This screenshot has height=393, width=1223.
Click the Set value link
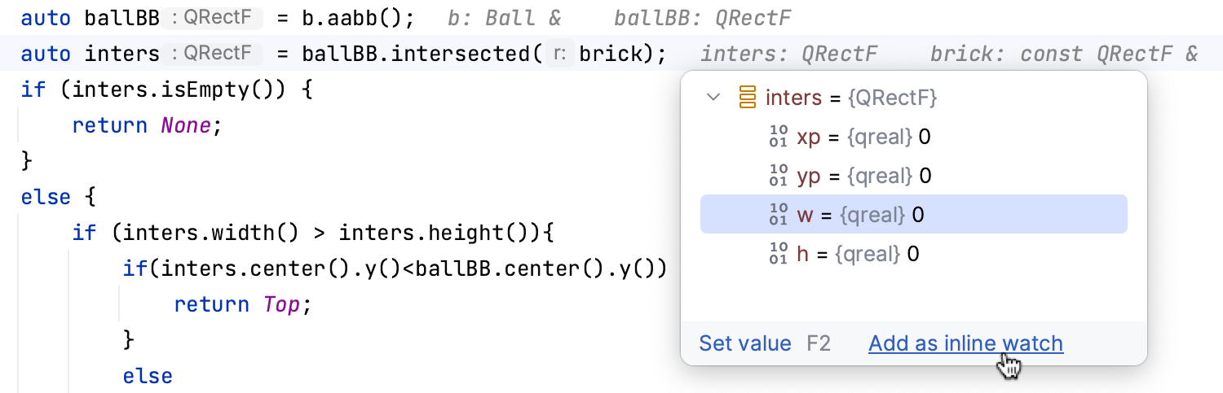point(745,343)
